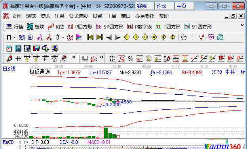Click the calendar 21 icon
The image size is (247, 149).
pyautogui.click(x=9, y=48)
